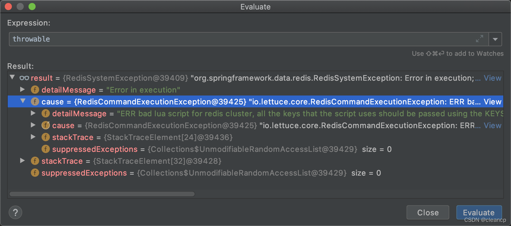Select the result RedisSystemException@39409 row text
The height and width of the screenshot is (226, 511).
255,78
